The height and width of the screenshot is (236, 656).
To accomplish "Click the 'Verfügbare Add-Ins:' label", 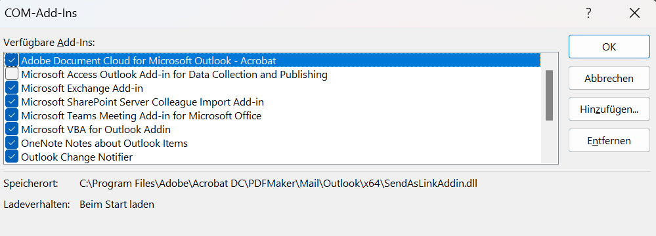I will click(x=49, y=42).
